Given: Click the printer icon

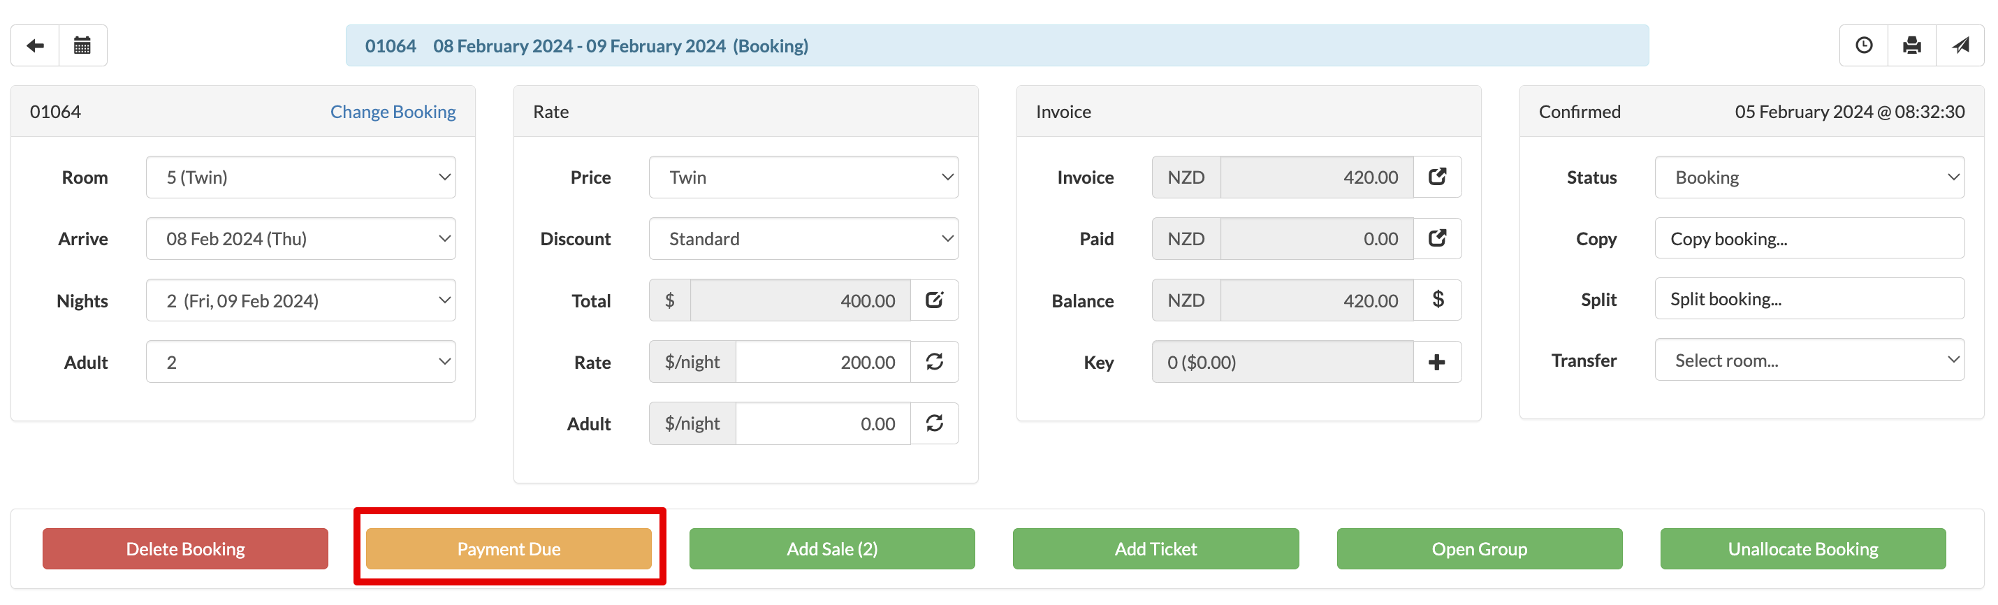Looking at the screenshot, I should click(1912, 46).
